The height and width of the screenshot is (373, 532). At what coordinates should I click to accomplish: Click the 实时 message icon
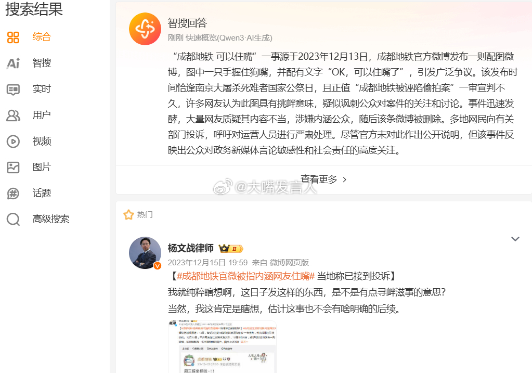tap(13, 89)
